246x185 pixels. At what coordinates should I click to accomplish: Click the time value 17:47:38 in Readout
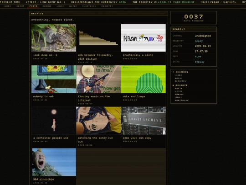[201, 52]
